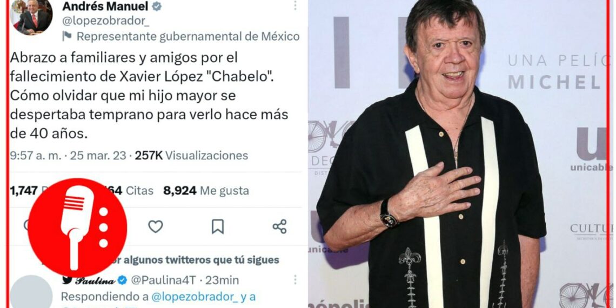Click the Paulina verified badge

pyautogui.click(x=122, y=280)
